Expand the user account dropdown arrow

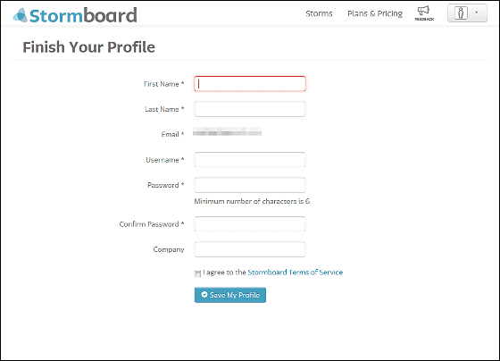click(477, 13)
